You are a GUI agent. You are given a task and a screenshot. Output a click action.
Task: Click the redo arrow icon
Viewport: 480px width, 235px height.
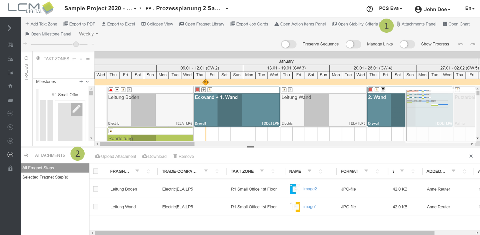473,44
